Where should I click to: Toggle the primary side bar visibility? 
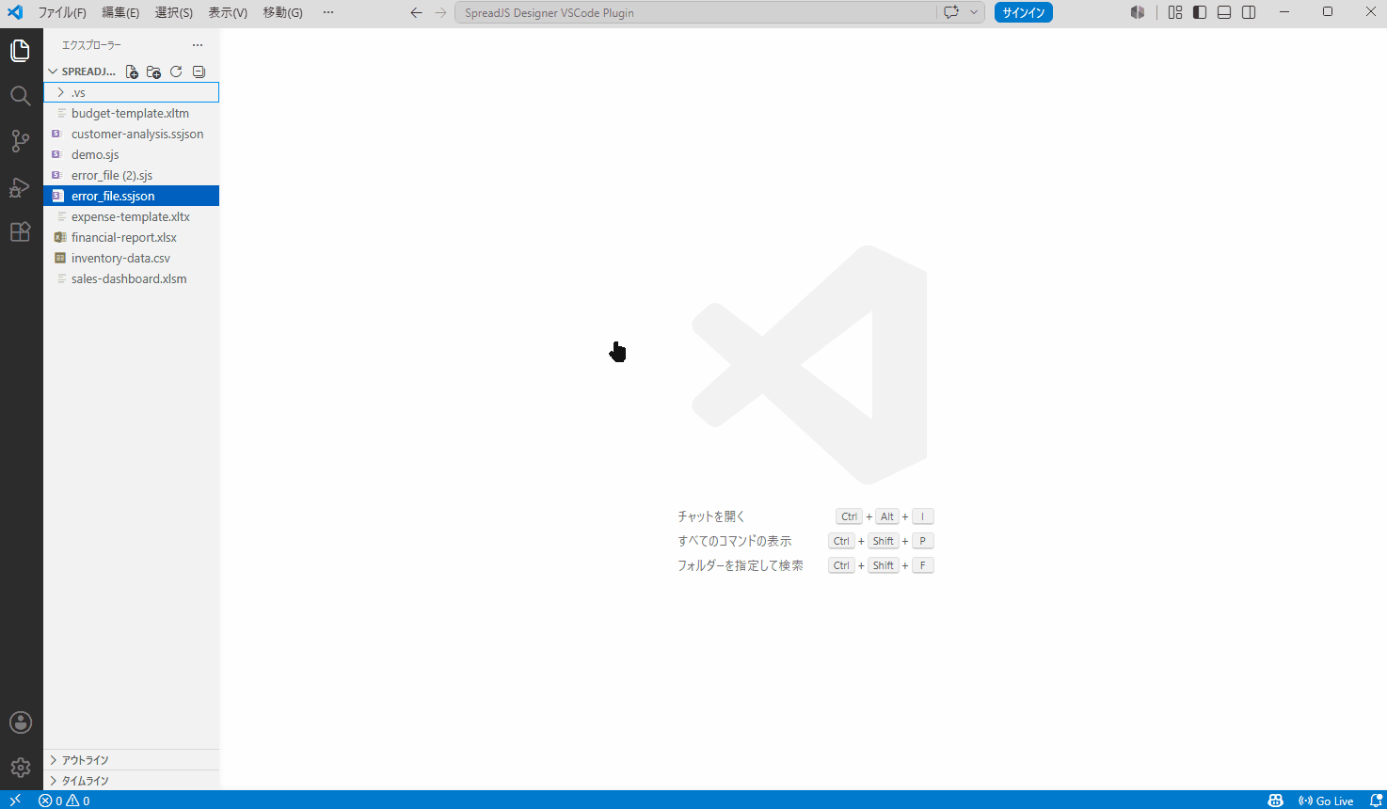coord(1200,12)
